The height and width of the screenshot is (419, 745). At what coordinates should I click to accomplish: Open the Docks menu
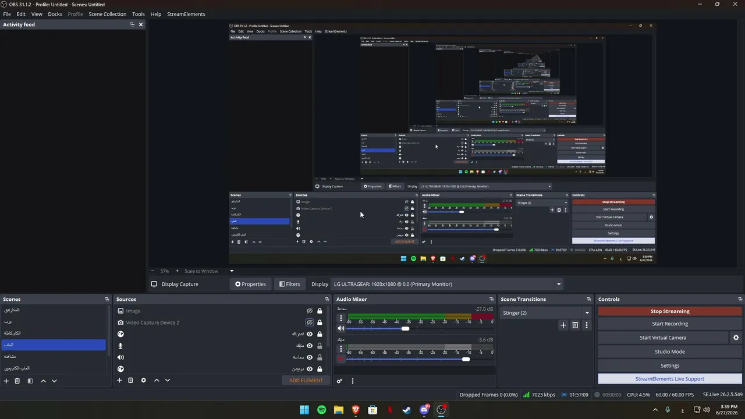(x=55, y=14)
